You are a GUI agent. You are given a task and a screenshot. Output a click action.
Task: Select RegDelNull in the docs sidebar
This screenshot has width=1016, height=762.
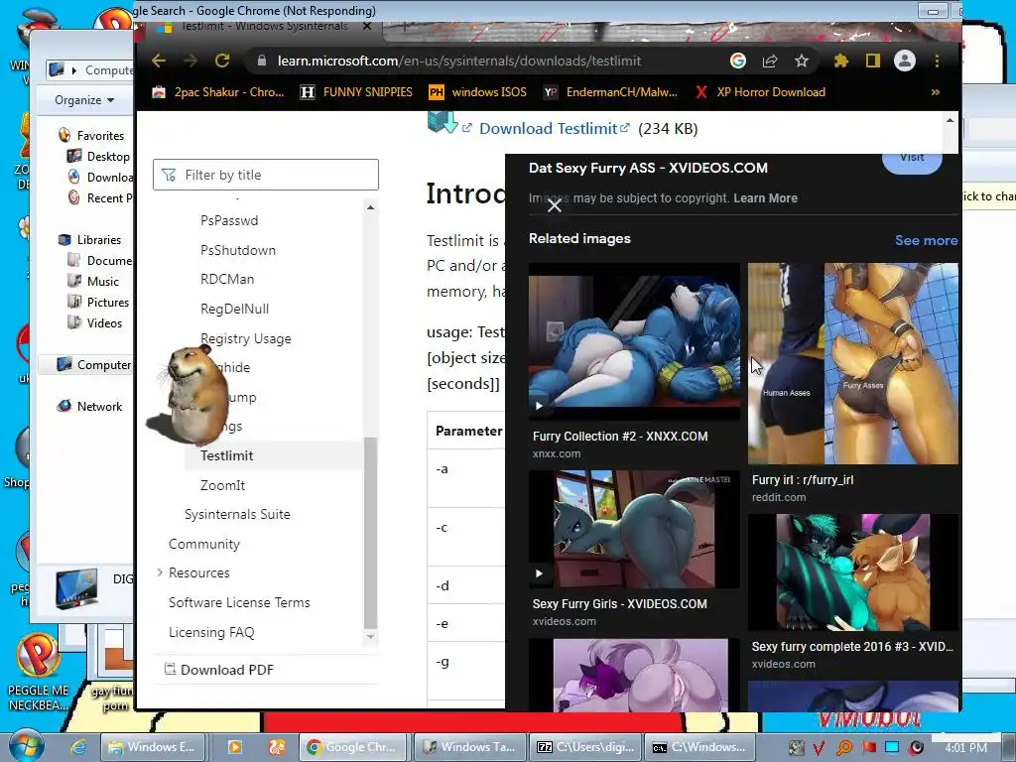pos(234,310)
